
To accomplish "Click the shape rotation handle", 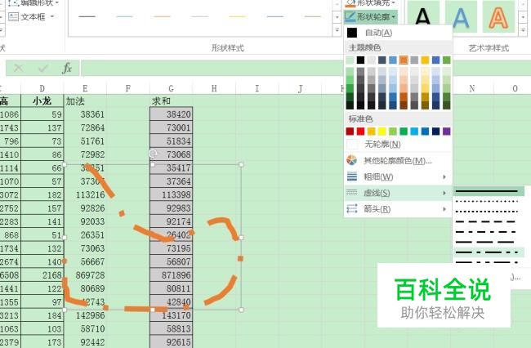I will tap(153, 154).
